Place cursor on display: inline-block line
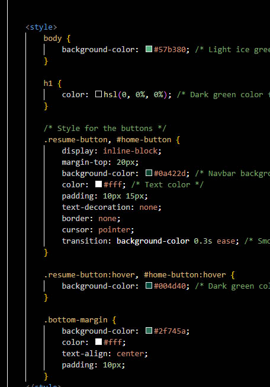The height and width of the screenshot is (387, 270). [112, 151]
